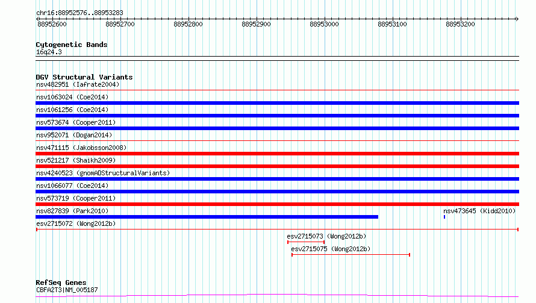Viewport: 536px width, 303px height.
Task: Click the 88953100 ruler position
Action: pos(392,24)
